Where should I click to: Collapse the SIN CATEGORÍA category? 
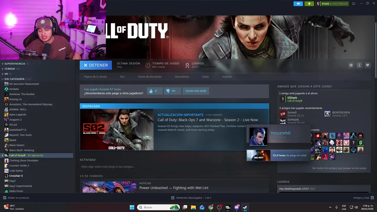tap(16, 79)
